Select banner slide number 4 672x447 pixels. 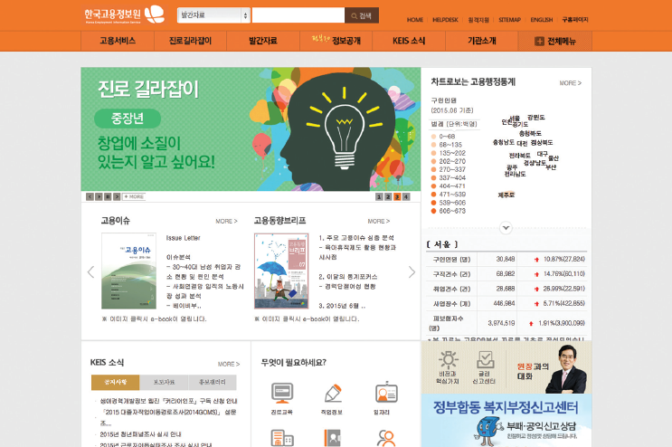(406, 196)
